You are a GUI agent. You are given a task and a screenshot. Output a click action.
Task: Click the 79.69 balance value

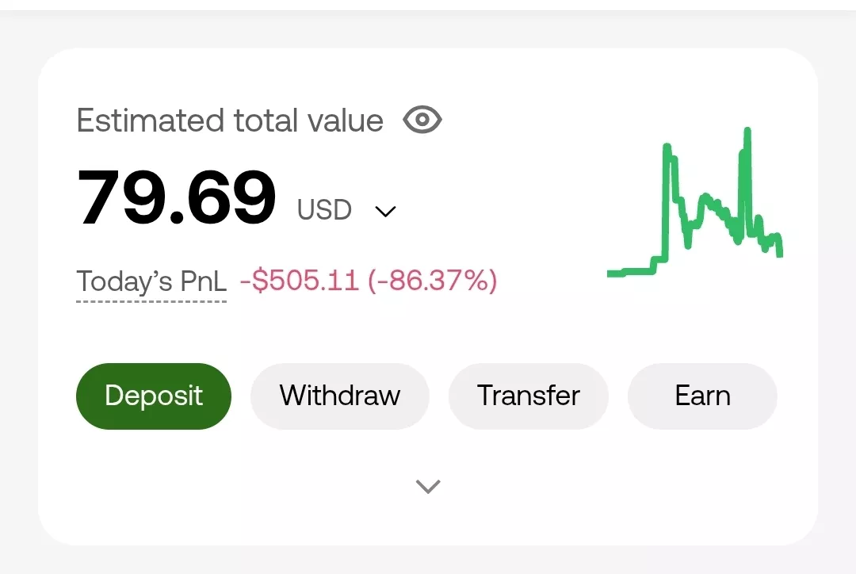coord(176,197)
